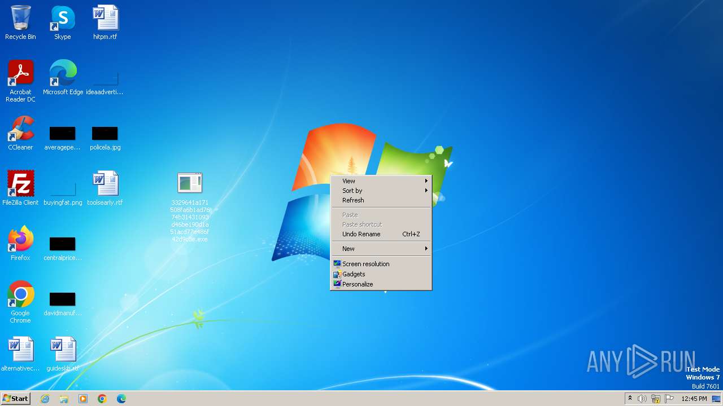Viewport: 723px width, 406px height.
Task: Show hidden tray icons arrow
Action: click(x=630, y=398)
